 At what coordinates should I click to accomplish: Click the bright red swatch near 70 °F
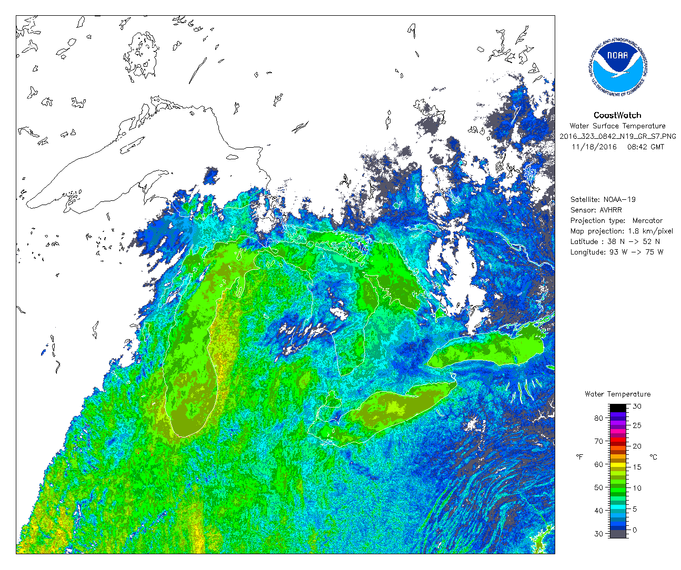[x=618, y=440]
